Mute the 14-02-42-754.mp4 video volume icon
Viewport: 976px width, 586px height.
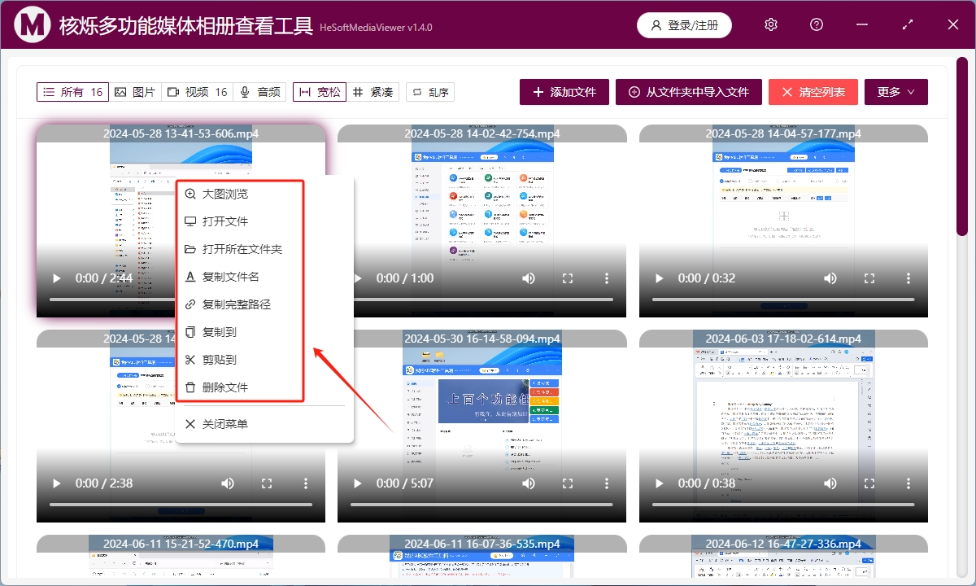[x=529, y=278]
